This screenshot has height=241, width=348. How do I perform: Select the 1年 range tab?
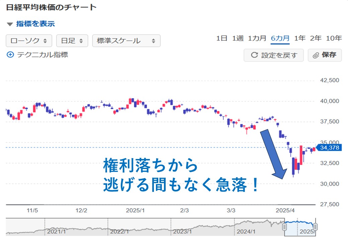pos(300,38)
